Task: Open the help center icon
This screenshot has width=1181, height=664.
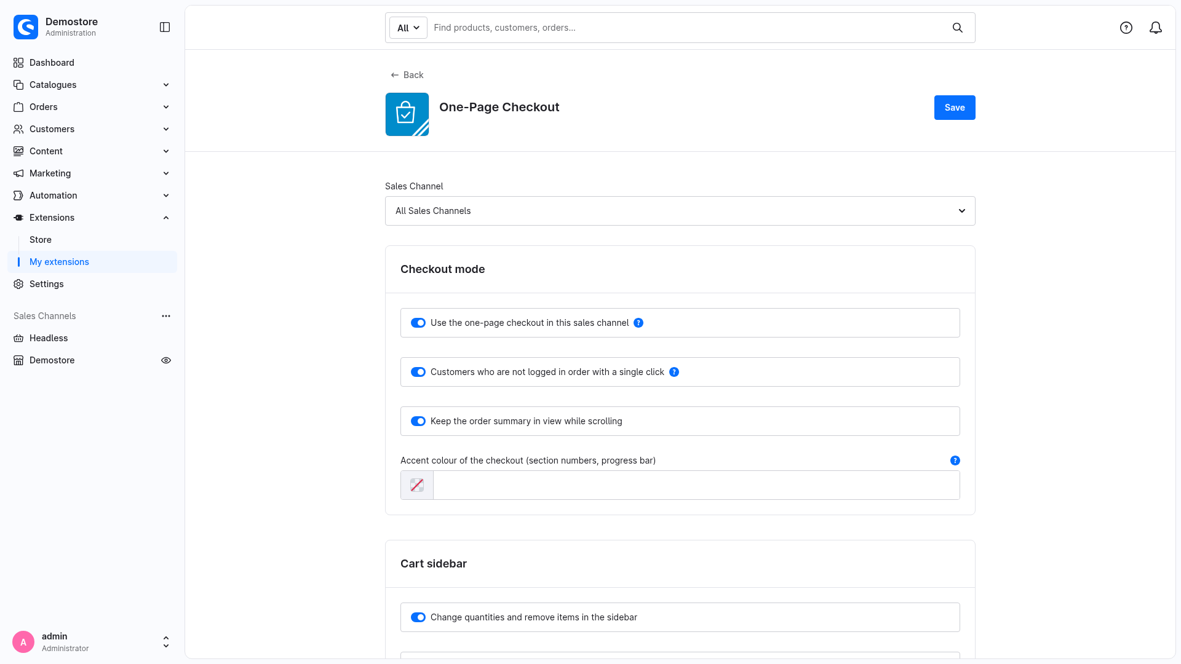Action: coord(1126,28)
